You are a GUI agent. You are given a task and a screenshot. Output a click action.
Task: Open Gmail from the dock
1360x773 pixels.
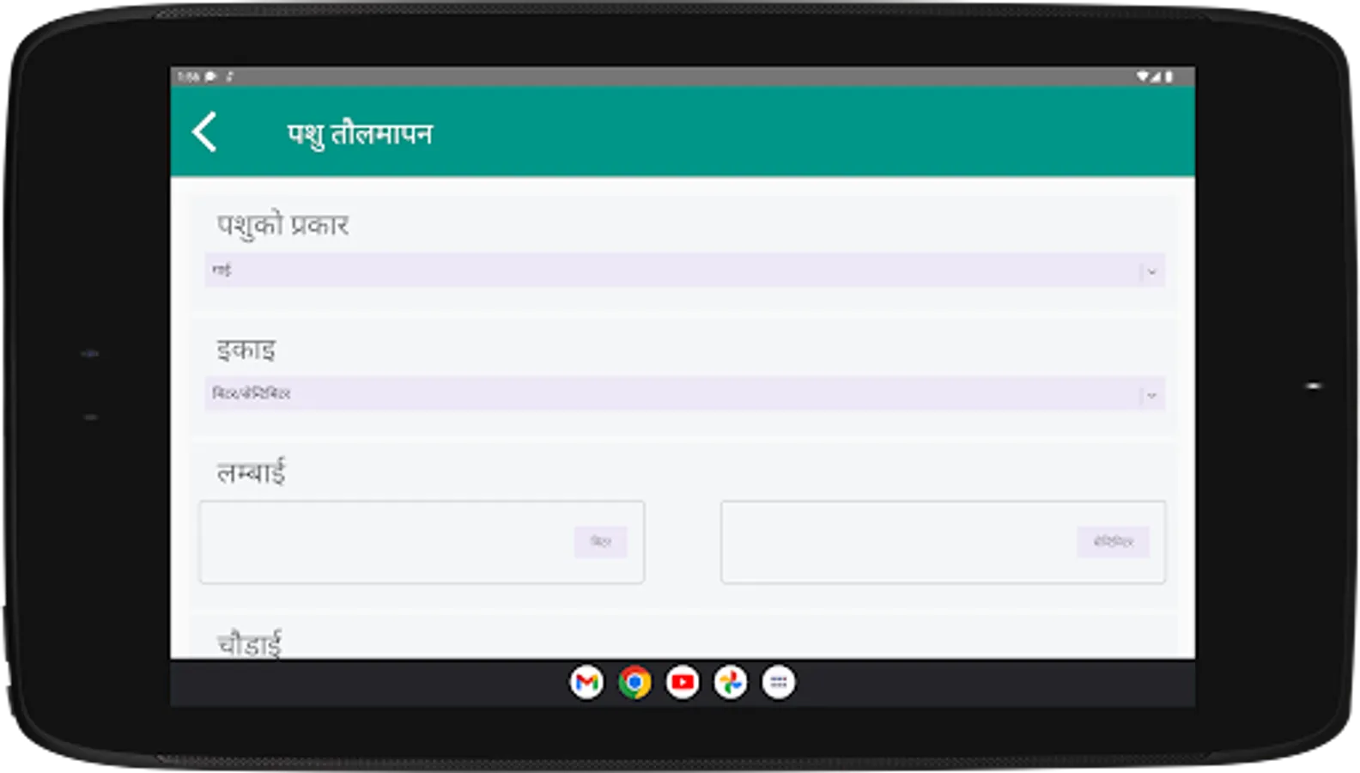pyautogui.click(x=586, y=683)
